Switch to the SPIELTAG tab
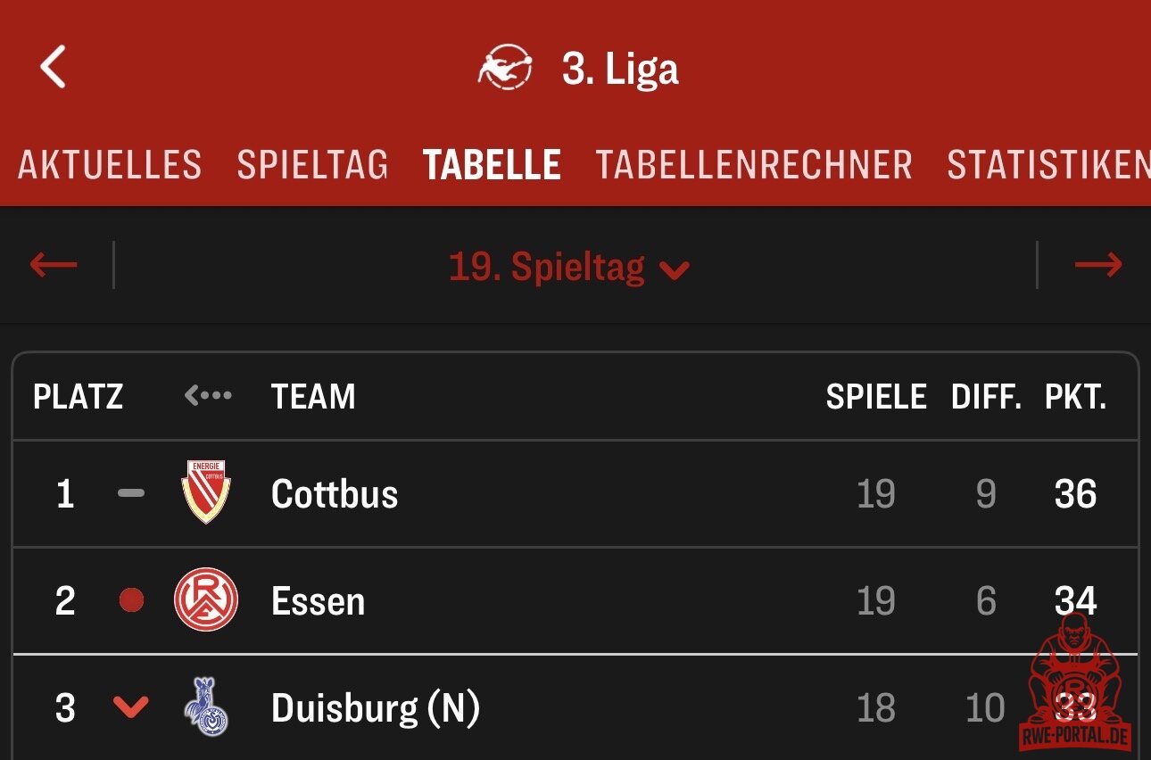Viewport: 1151px width, 760px height. [312, 165]
